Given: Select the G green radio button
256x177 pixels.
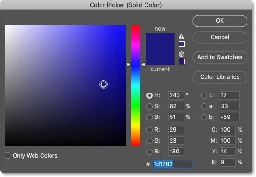Looking at the screenshot, I should pos(149,141).
